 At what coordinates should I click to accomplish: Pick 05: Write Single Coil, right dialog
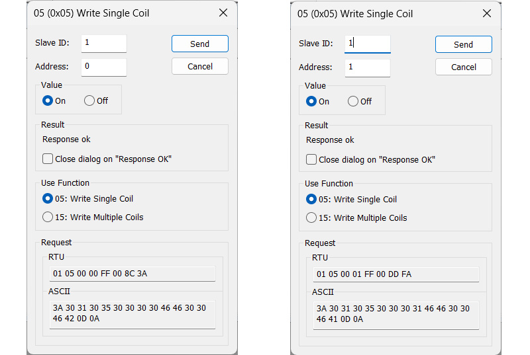[x=311, y=199]
